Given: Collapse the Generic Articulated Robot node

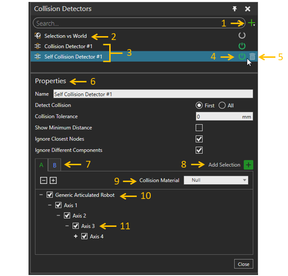Looking at the screenshot, I should pos(41,195).
